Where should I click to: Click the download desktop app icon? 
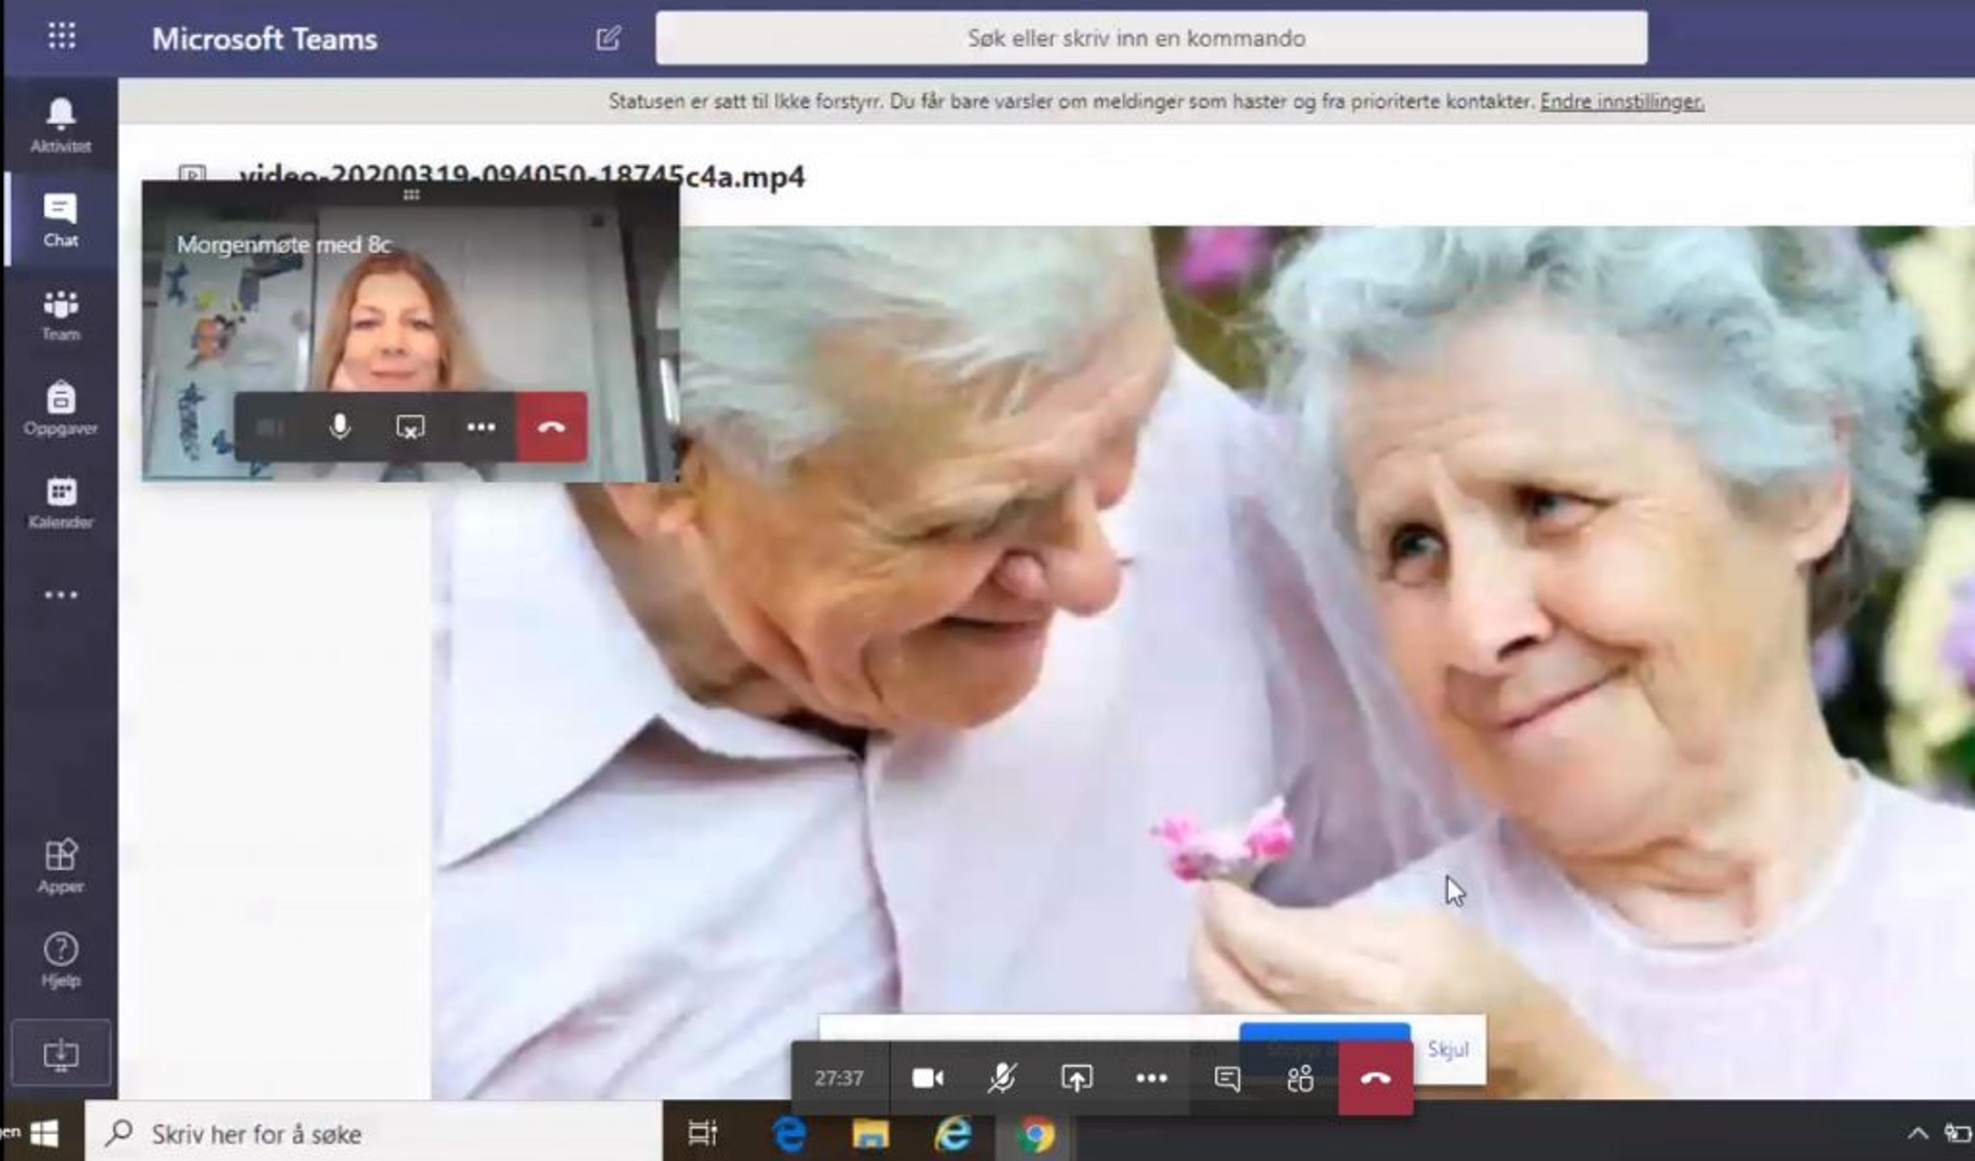60,1055
